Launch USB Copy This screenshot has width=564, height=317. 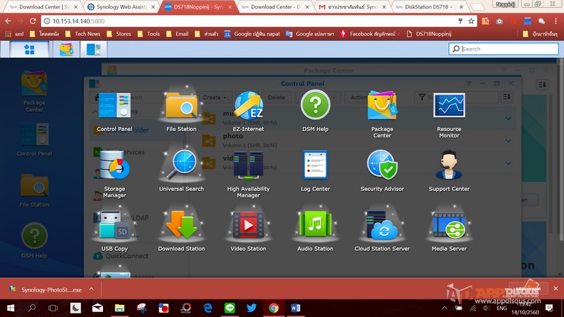click(114, 231)
